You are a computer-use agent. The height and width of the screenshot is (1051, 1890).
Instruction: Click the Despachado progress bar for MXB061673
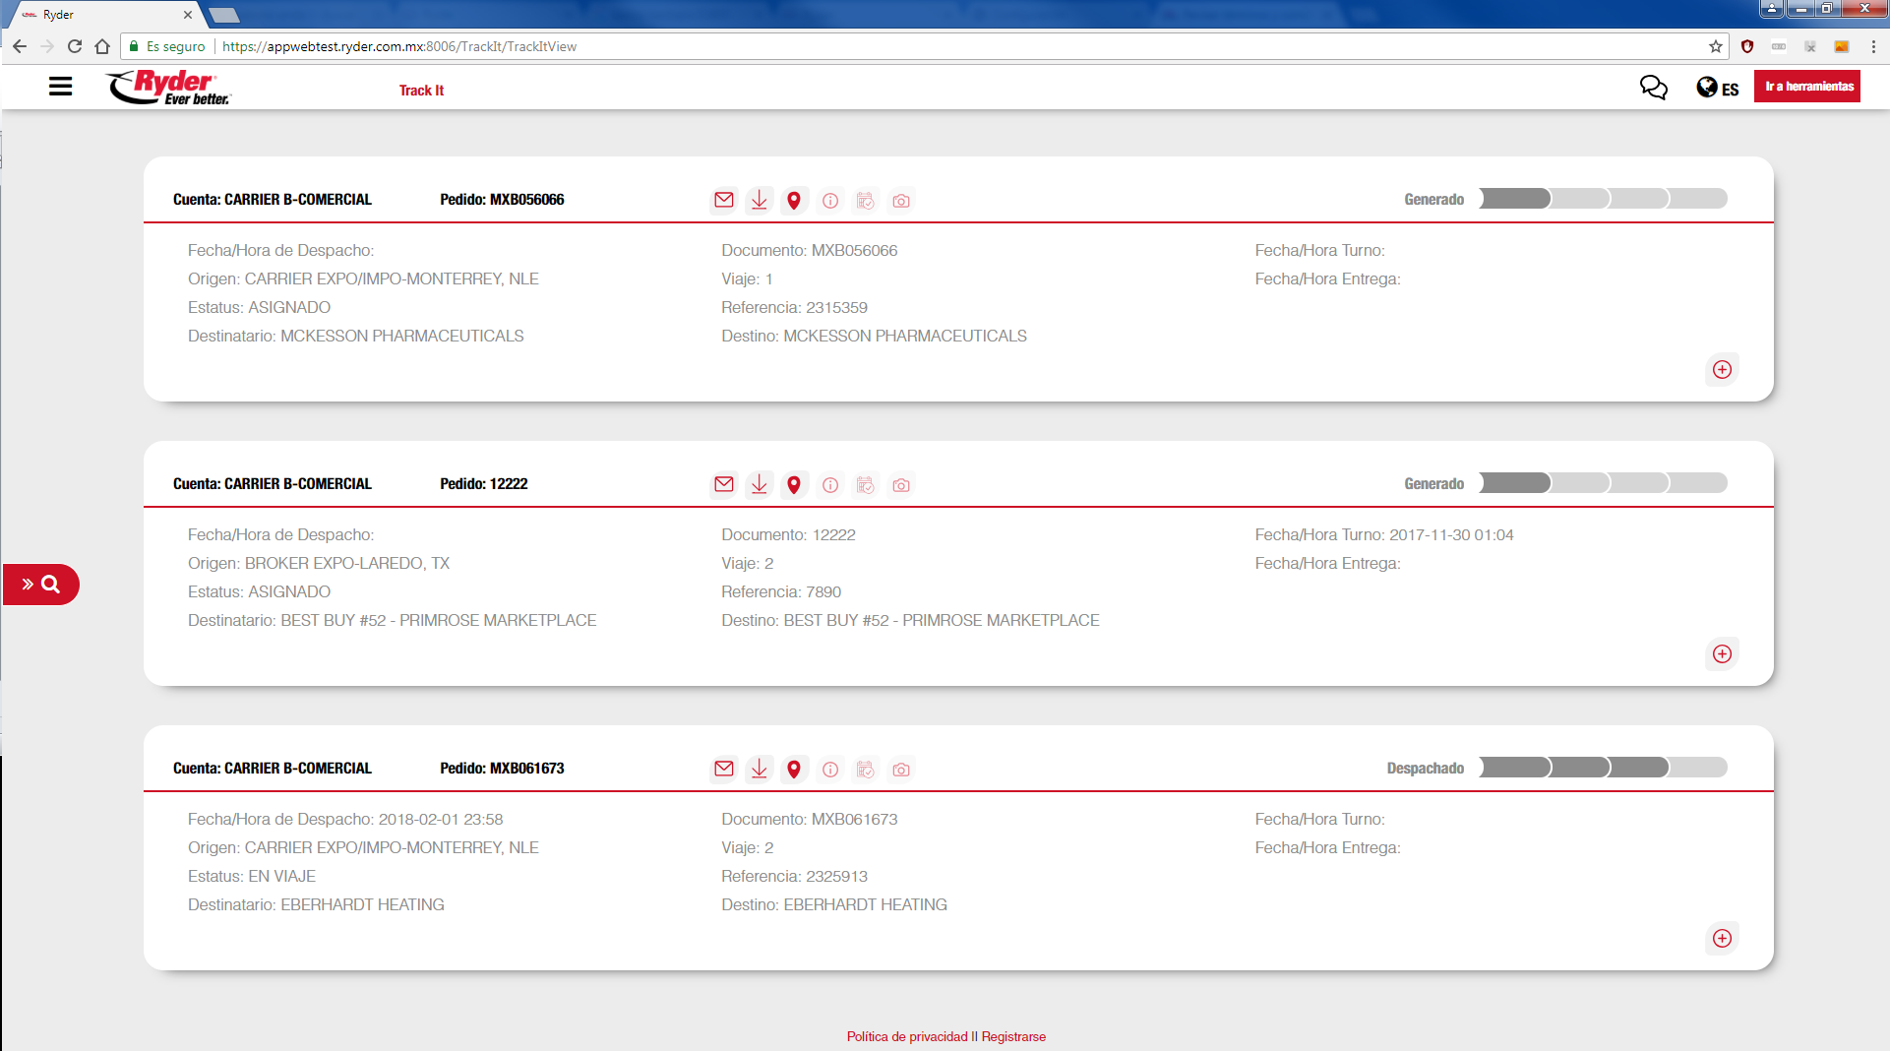[1603, 768]
